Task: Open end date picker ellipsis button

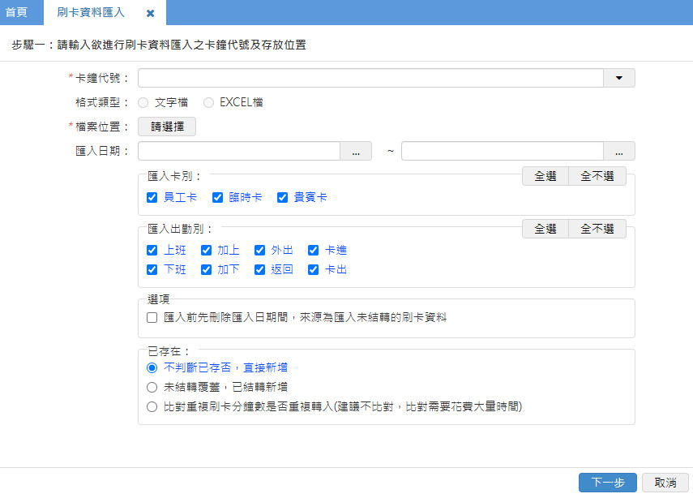Action: coord(619,152)
